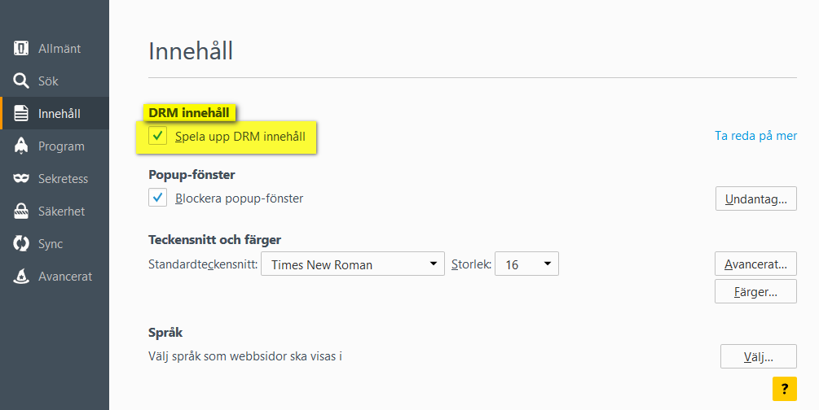Screen dimensions: 819x410
Task: Open help with the yellow question mark
Action: tap(785, 389)
